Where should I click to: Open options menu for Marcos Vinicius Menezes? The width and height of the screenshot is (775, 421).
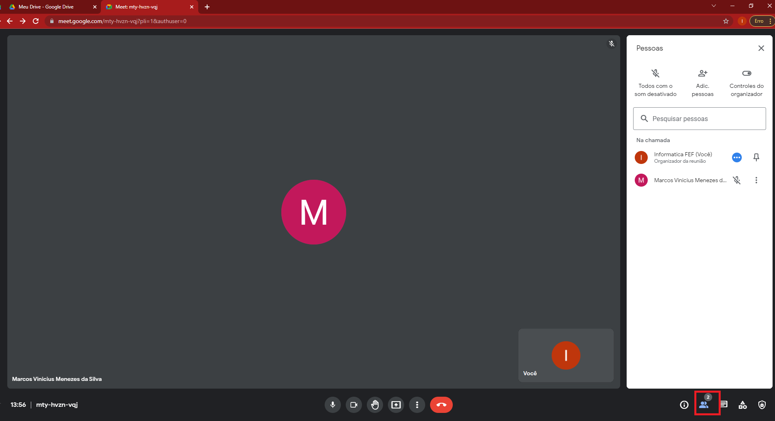(x=756, y=180)
